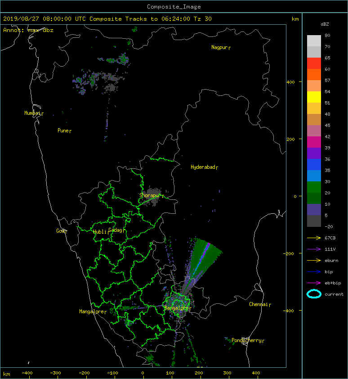Click the cyan 'current' ellipse legend icon
Image resolution: width=348 pixels, height=379 pixels.
[314, 294]
